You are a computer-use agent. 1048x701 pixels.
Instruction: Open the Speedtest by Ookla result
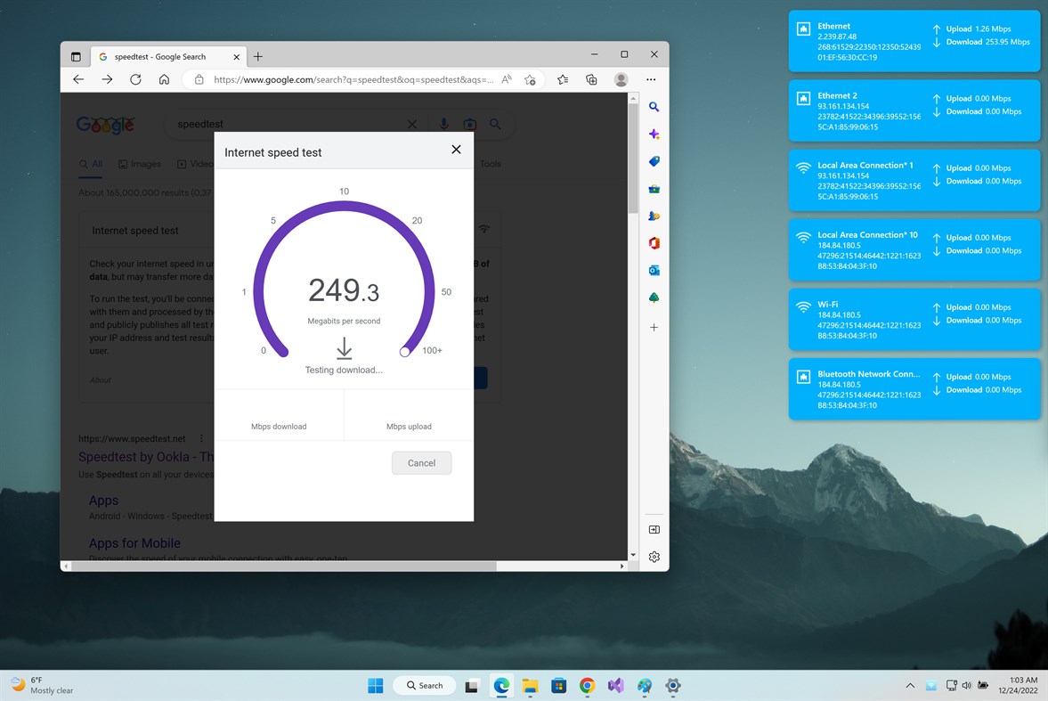(146, 457)
